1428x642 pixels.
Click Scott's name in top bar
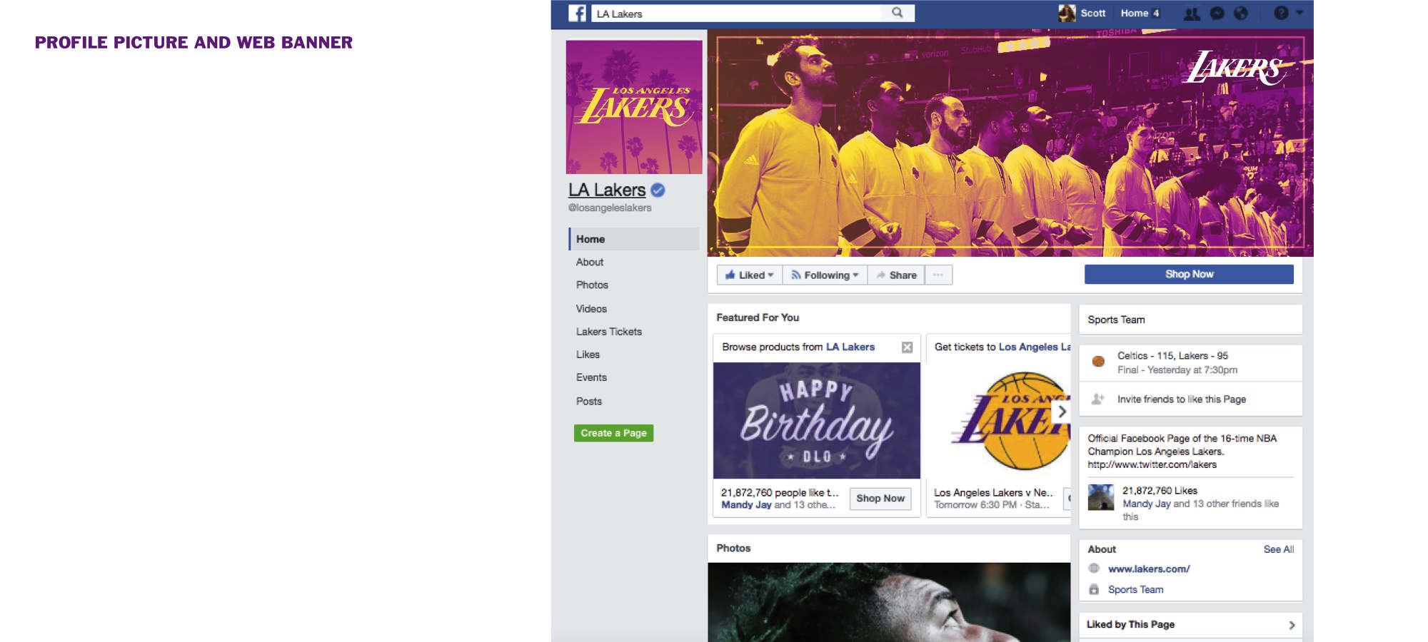tap(1092, 13)
